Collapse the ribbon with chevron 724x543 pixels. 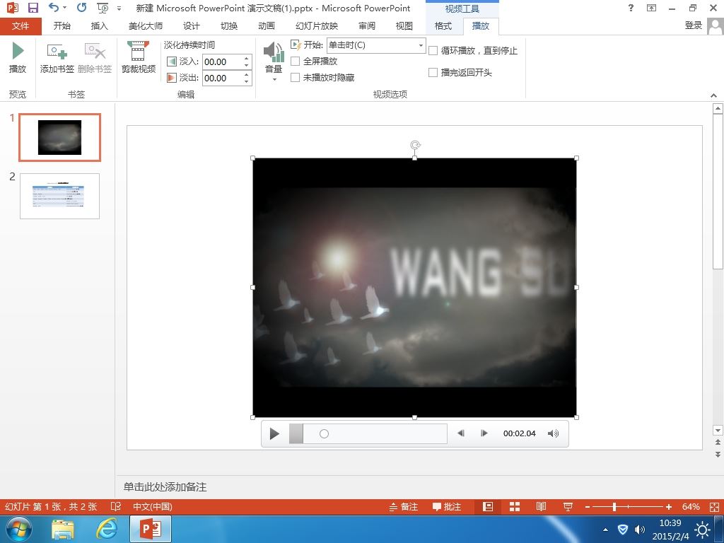[x=714, y=95]
